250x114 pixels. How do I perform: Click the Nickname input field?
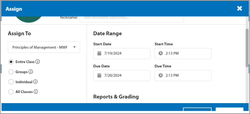click(132, 18)
